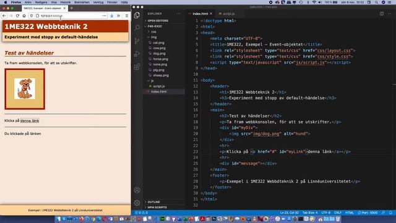Reload the page in Firefox
Screen dimensions: 396x223
click(x=17, y=15)
